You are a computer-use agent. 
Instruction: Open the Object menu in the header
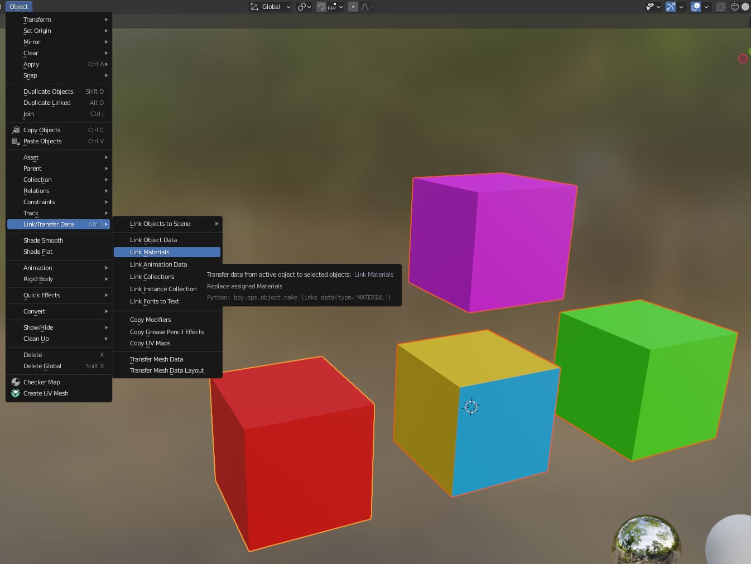18,7
